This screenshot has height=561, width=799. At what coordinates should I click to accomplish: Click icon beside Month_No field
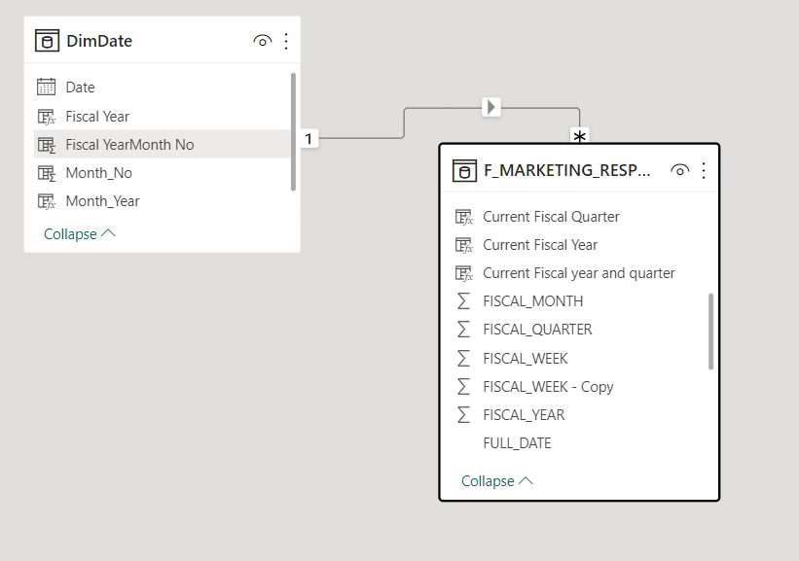[x=47, y=173]
